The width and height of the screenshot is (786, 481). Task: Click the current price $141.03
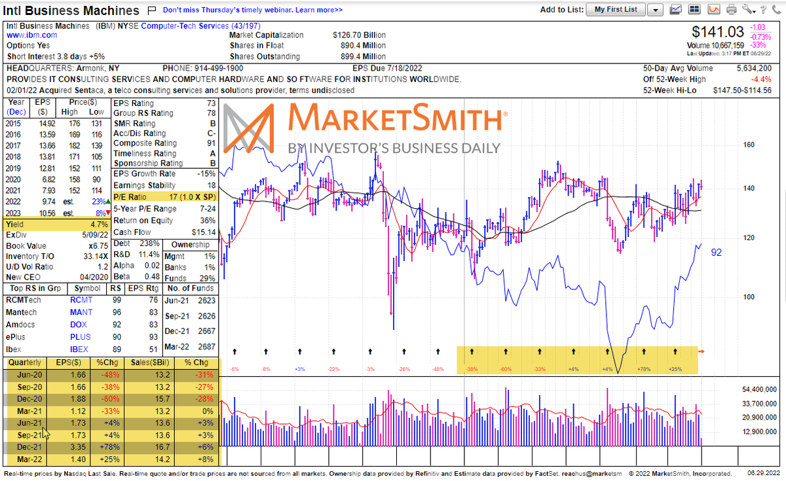pyautogui.click(x=718, y=31)
